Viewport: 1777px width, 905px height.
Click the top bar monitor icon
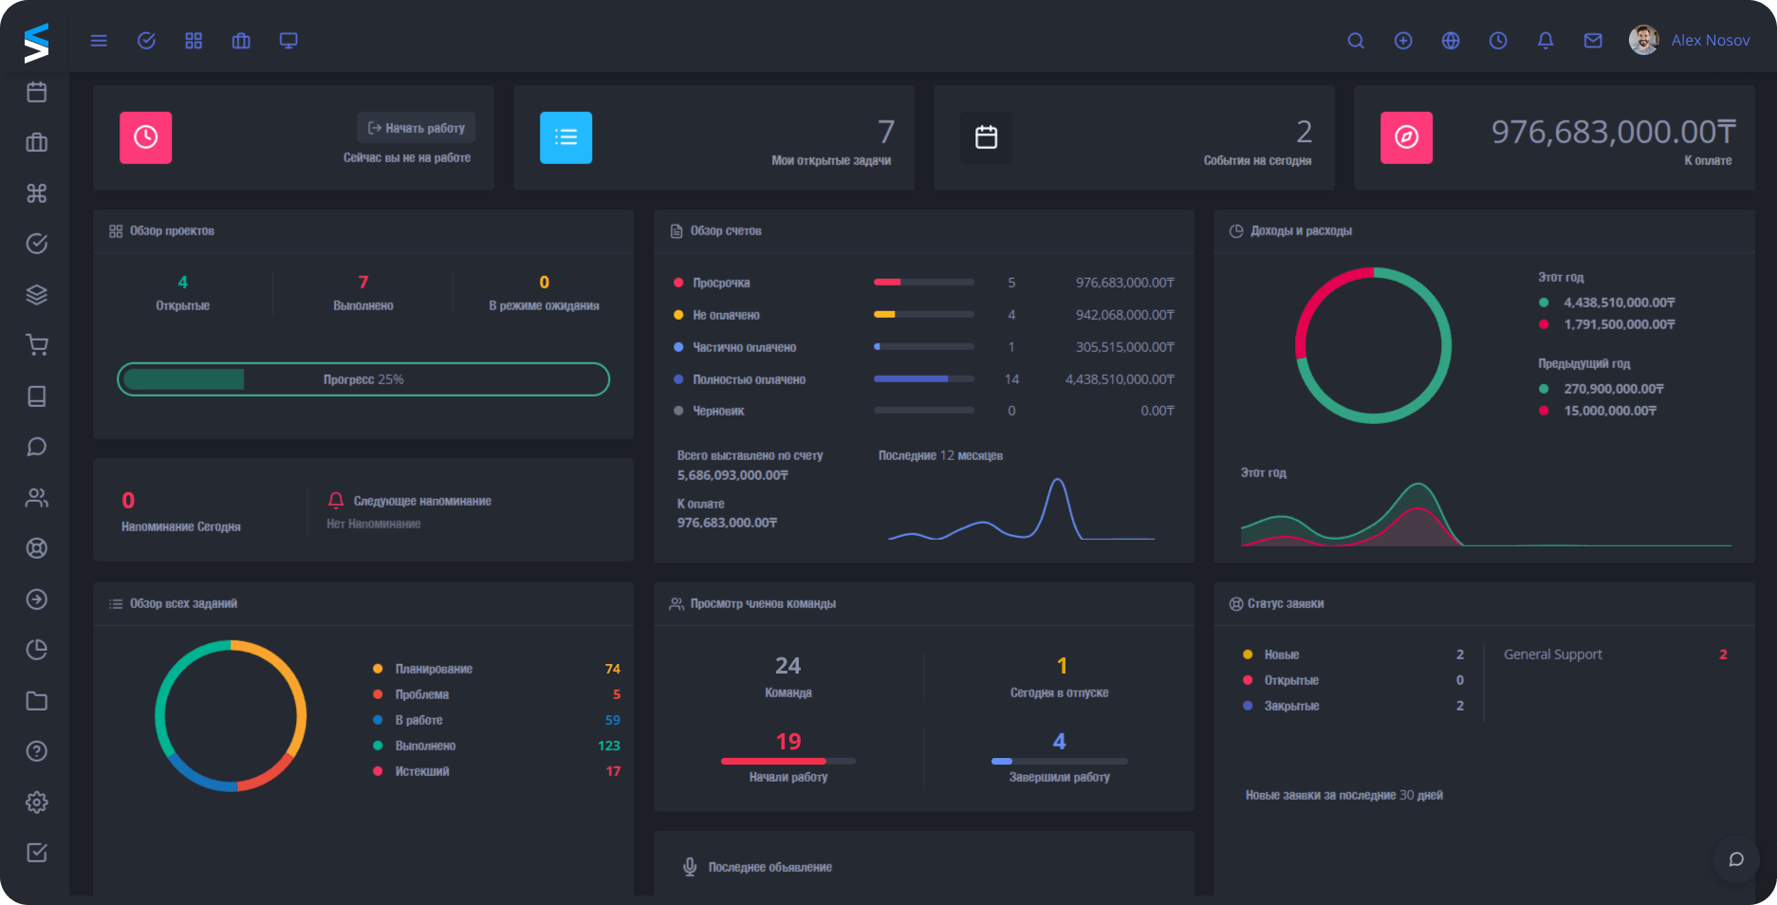tap(288, 41)
